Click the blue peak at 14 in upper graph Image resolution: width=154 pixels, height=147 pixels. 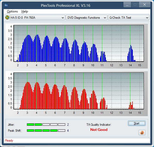click(131, 53)
